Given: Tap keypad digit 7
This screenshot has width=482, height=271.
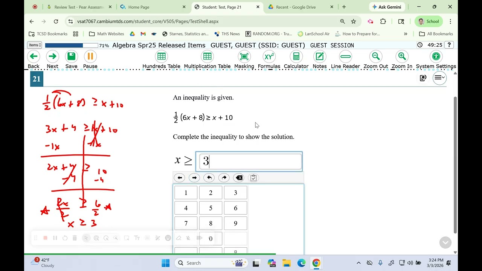Looking at the screenshot, I should (x=186, y=224).
